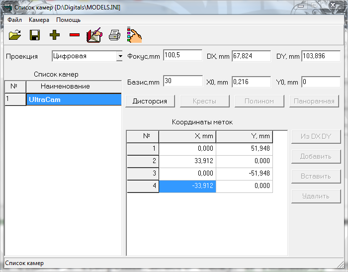Select highlighted cell -33,912 in row 4
The image size is (348, 272).
[187, 186]
